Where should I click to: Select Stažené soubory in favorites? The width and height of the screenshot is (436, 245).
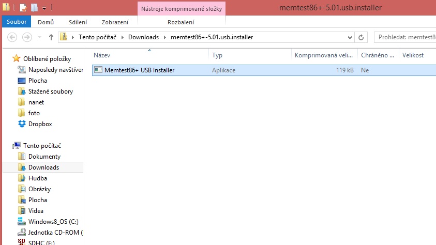[x=50, y=91]
